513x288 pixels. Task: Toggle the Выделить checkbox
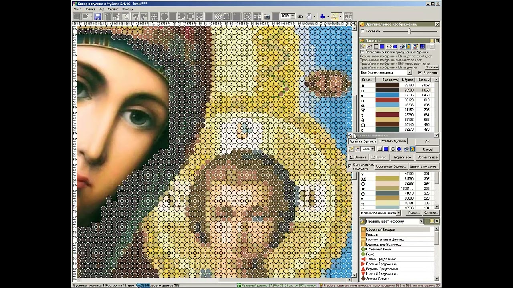(x=420, y=73)
